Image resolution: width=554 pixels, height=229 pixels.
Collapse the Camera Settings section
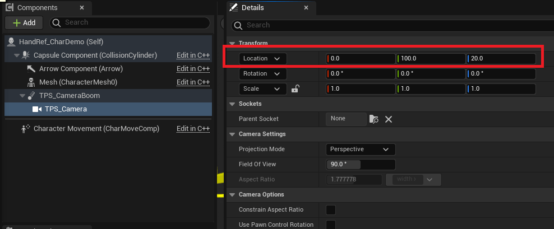tap(233, 134)
